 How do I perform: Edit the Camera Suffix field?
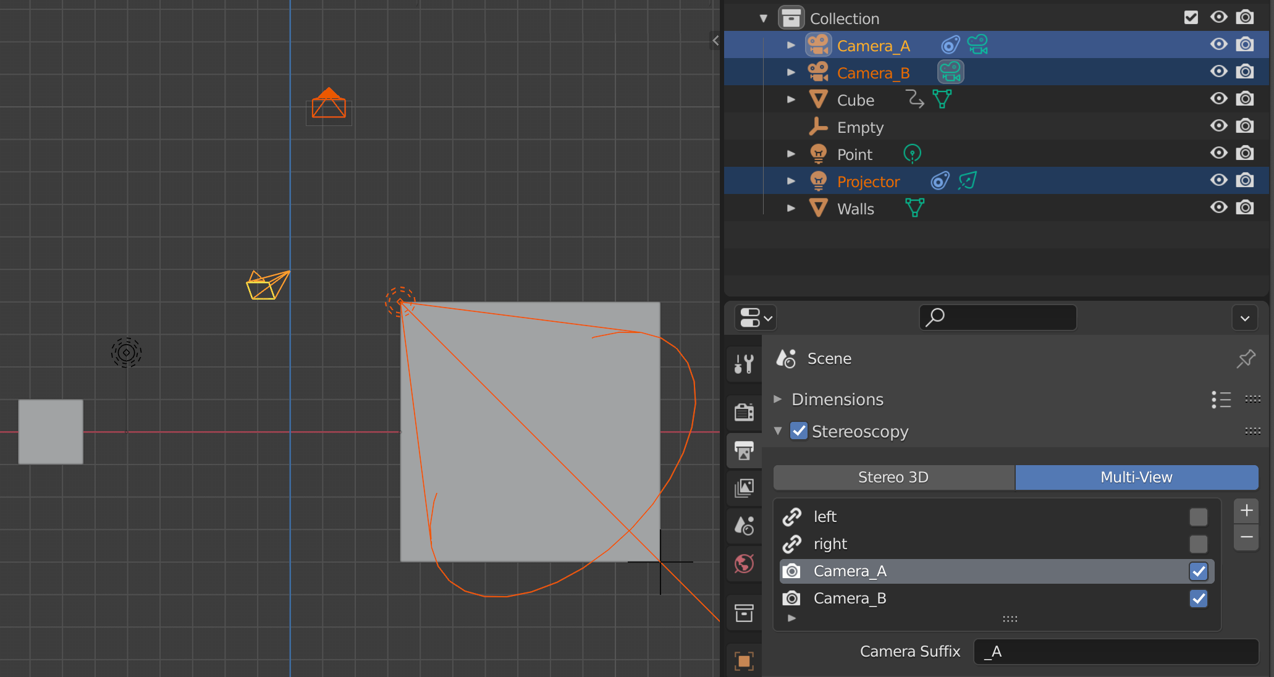click(x=1116, y=652)
